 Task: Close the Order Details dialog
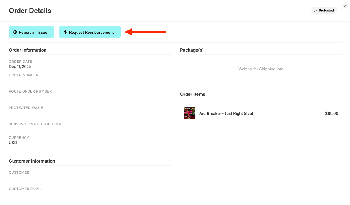pos(345,6)
